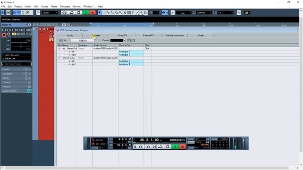The width and height of the screenshot is (303, 170).
Task: Open the Help menu
Action: tap(100, 7)
